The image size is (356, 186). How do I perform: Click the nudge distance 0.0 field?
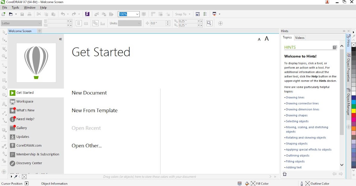(158, 23)
